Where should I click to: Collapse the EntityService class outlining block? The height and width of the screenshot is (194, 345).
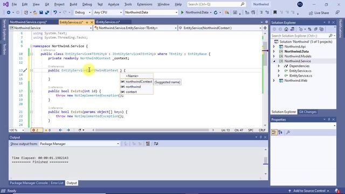pyautogui.click(x=31, y=54)
